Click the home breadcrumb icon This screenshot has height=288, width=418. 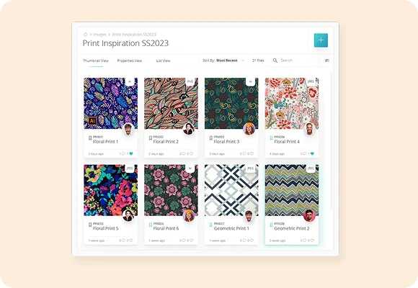[85, 35]
